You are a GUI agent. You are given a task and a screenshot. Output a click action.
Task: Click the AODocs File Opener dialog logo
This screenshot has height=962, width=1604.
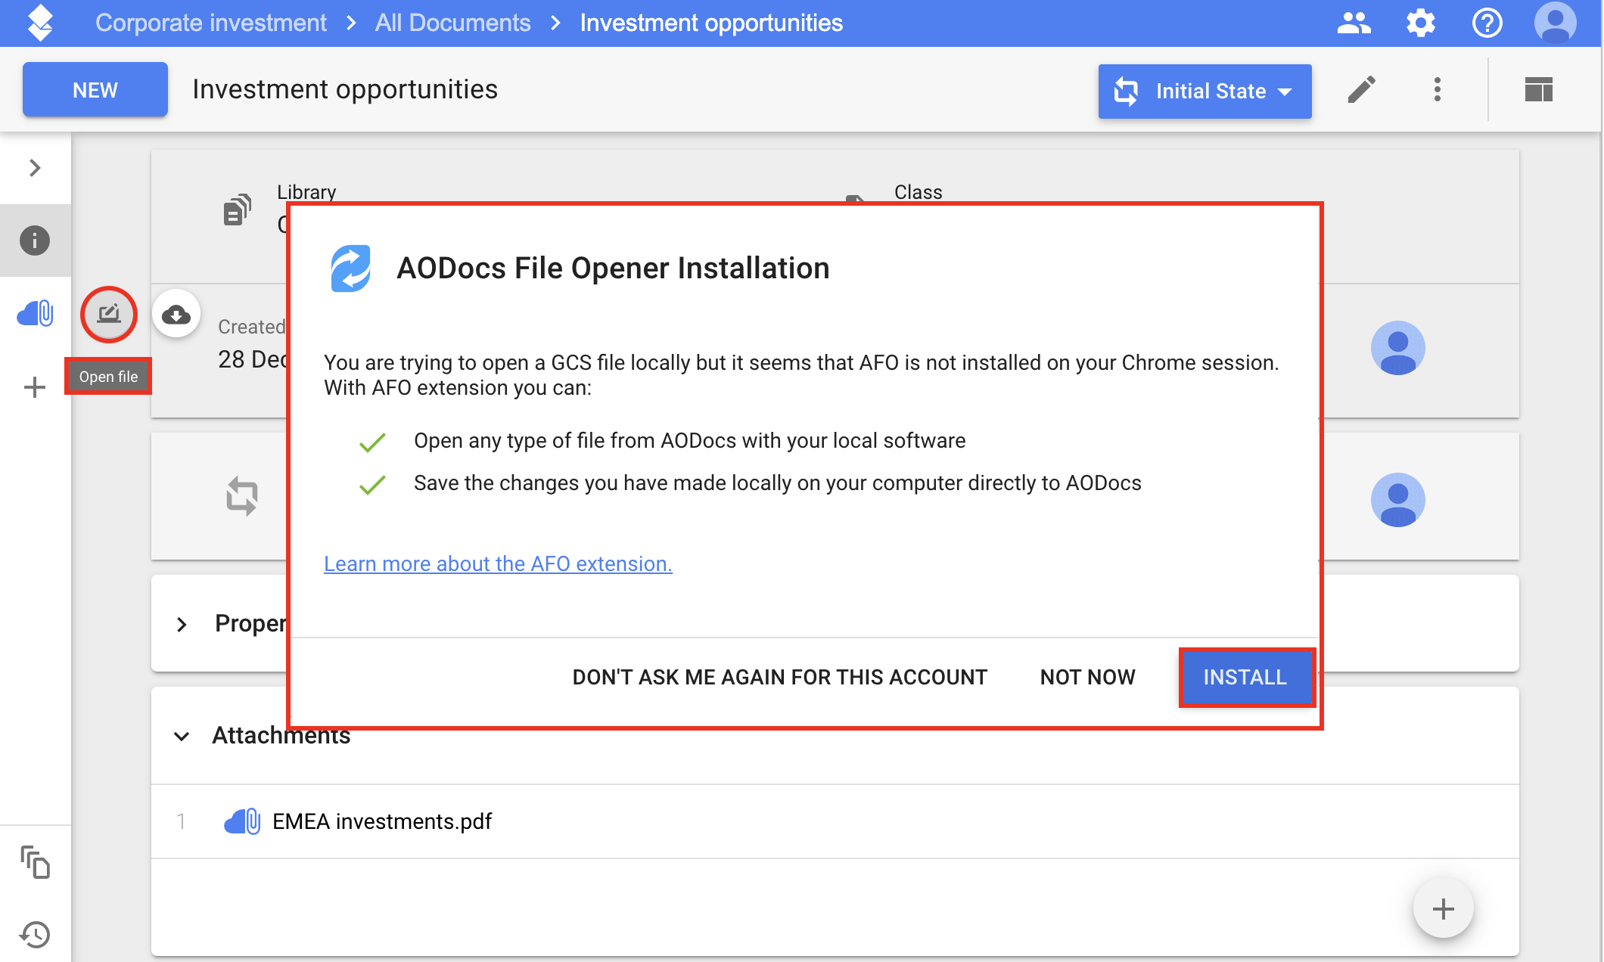(350, 268)
